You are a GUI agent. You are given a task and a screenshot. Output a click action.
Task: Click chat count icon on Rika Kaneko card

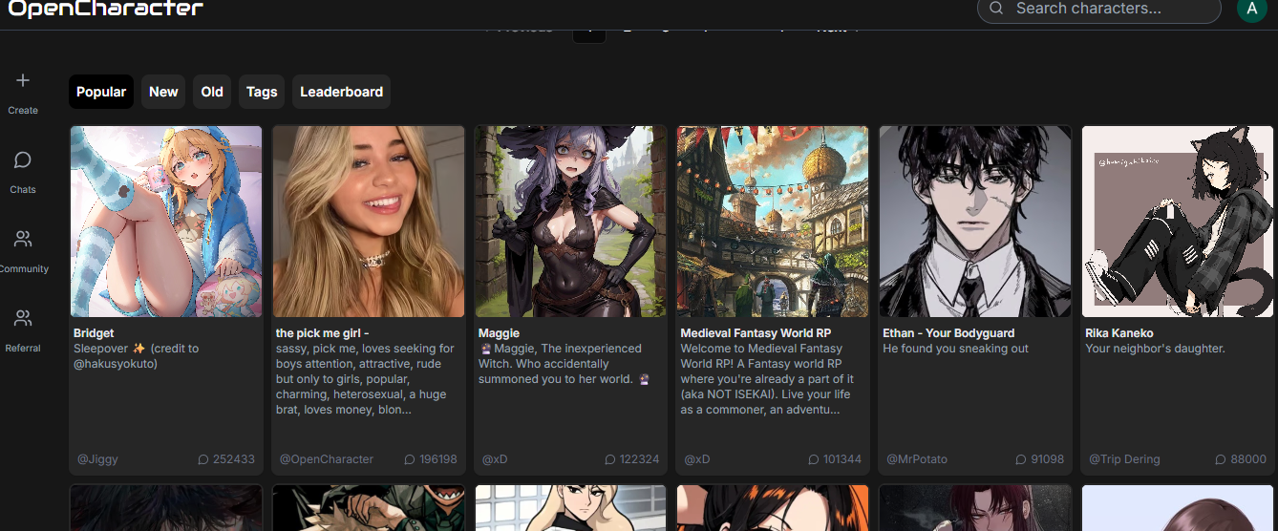(x=1221, y=459)
